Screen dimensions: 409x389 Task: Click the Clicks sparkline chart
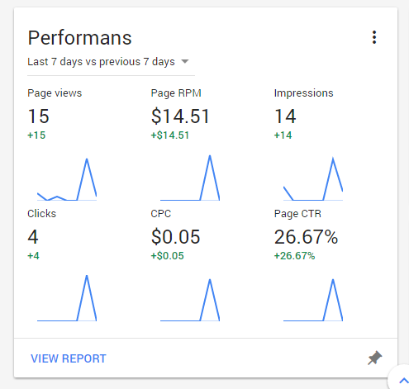[67, 298]
